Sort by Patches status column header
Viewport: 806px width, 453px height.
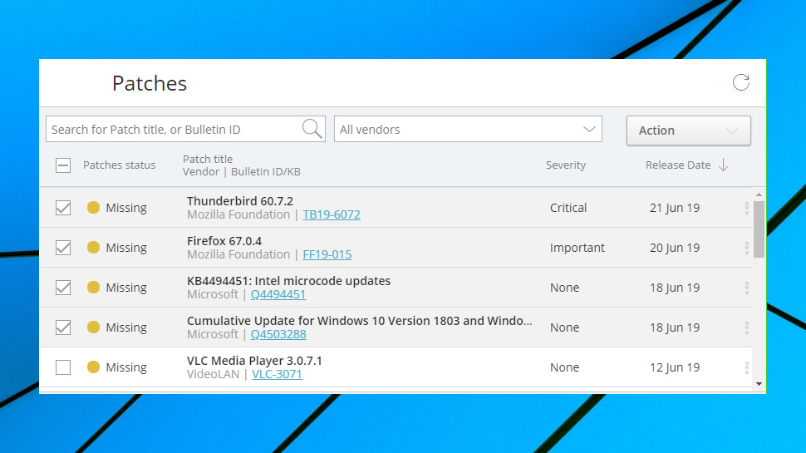pos(120,165)
